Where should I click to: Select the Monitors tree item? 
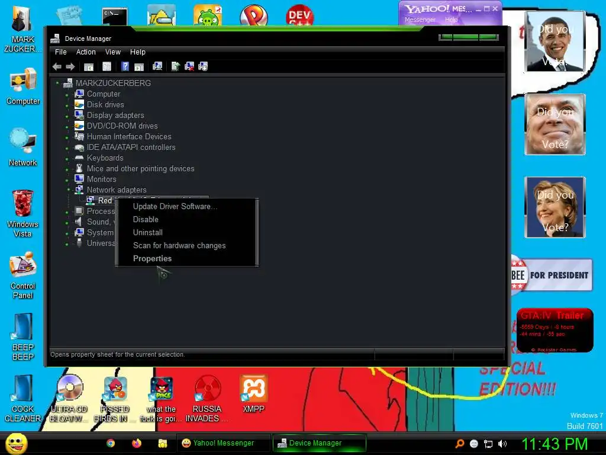(x=101, y=179)
